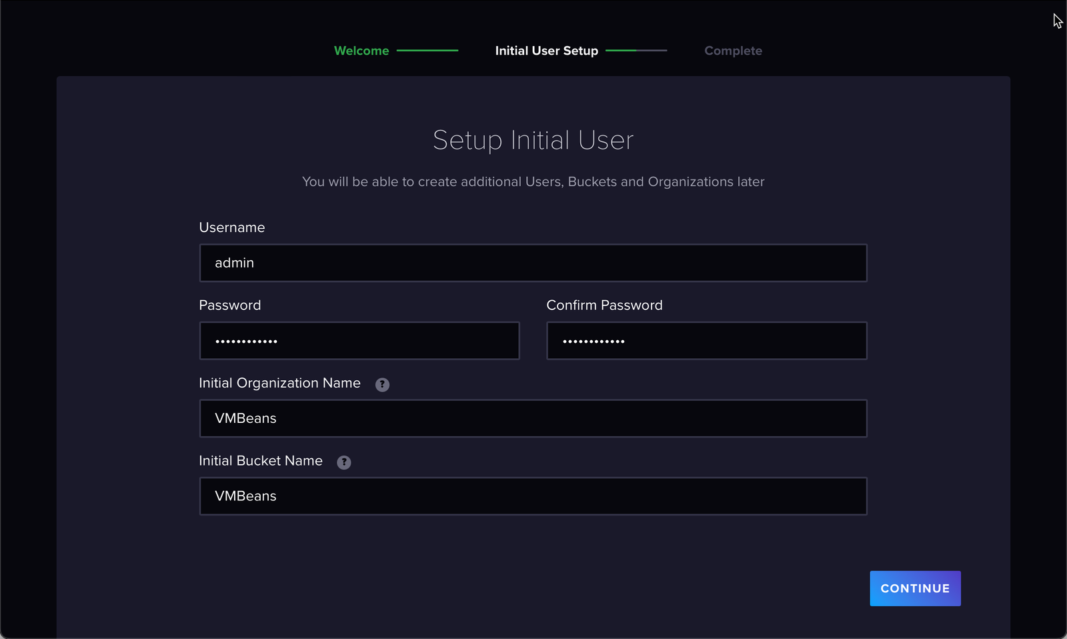Click the Initial Bucket Name label text
The width and height of the screenshot is (1067, 639).
tap(261, 461)
